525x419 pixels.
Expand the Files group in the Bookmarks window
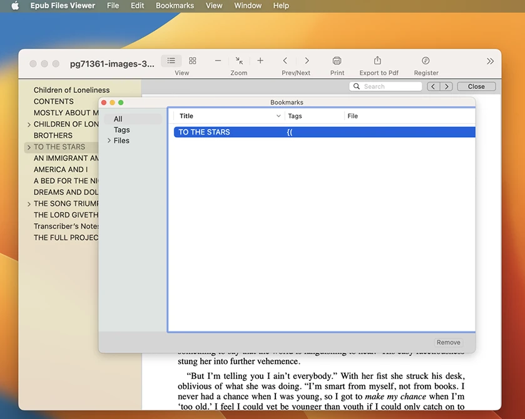click(109, 140)
